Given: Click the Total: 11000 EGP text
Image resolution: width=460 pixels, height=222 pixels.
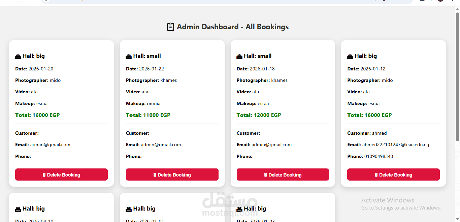Looking at the screenshot, I should (x=148, y=115).
